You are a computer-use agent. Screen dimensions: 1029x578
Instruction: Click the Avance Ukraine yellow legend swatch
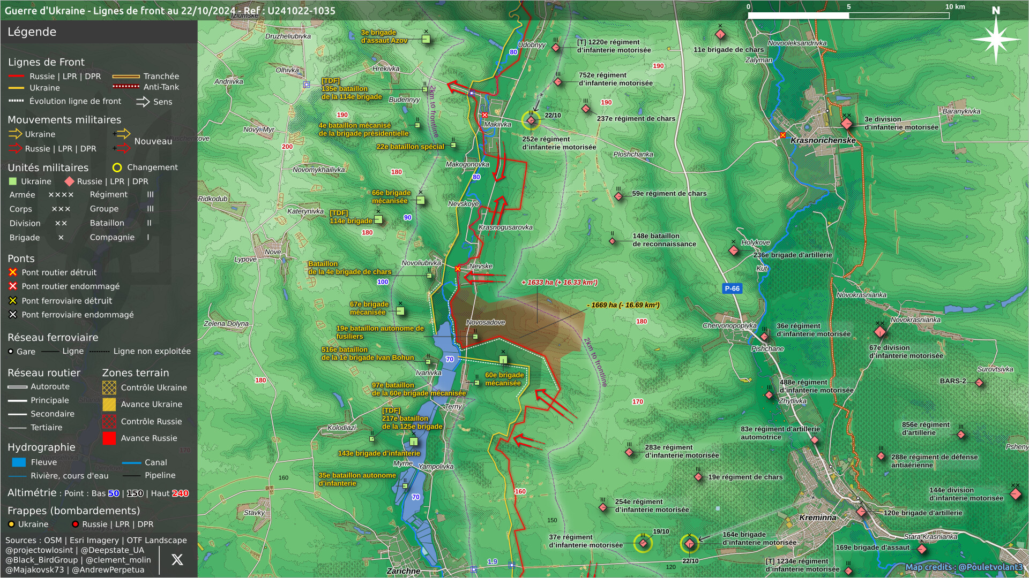point(109,405)
